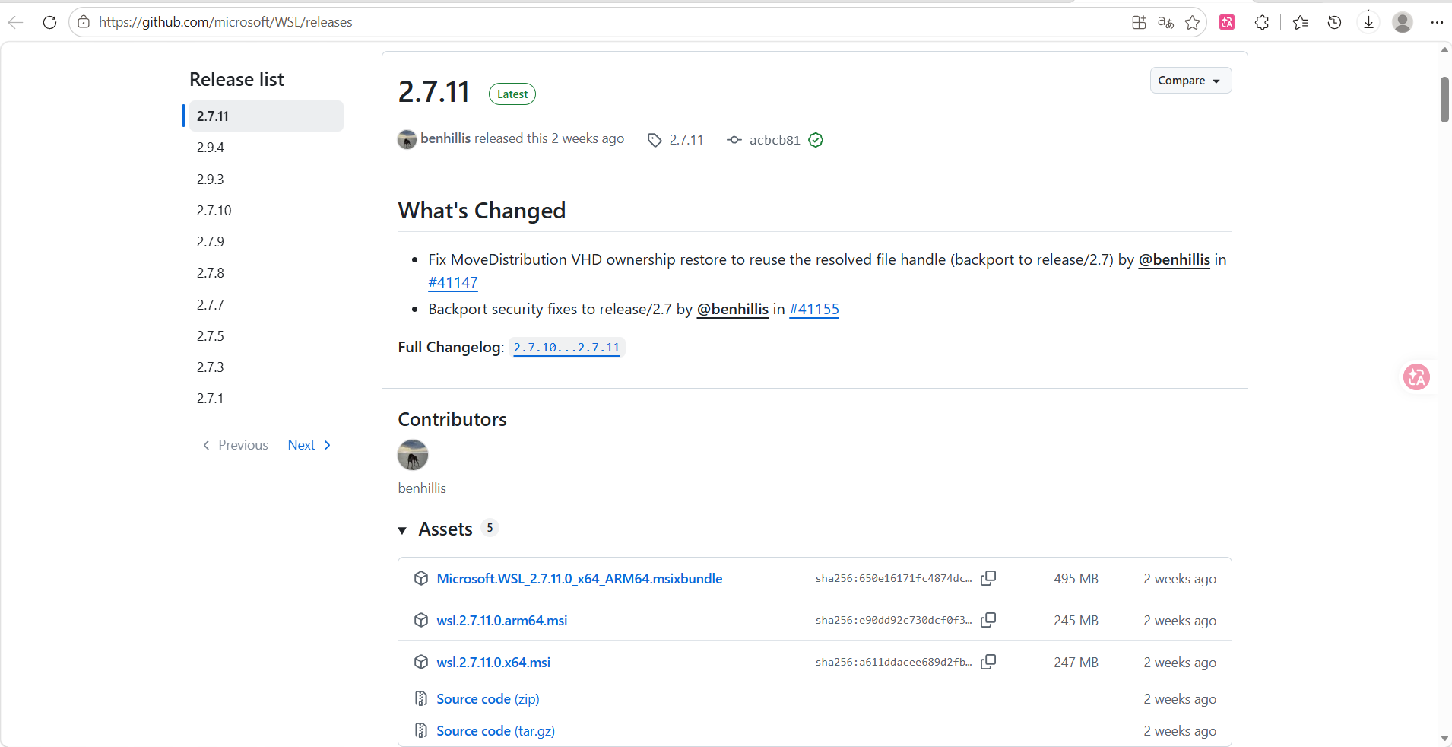This screenshot has width=1452, height=747.
Task: Click the verified commit checkmark badge
Action: coord(816,140)
